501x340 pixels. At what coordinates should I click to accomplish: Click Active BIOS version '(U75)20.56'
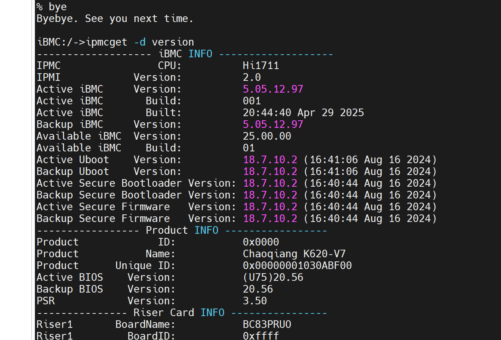[x=273, y=277]
